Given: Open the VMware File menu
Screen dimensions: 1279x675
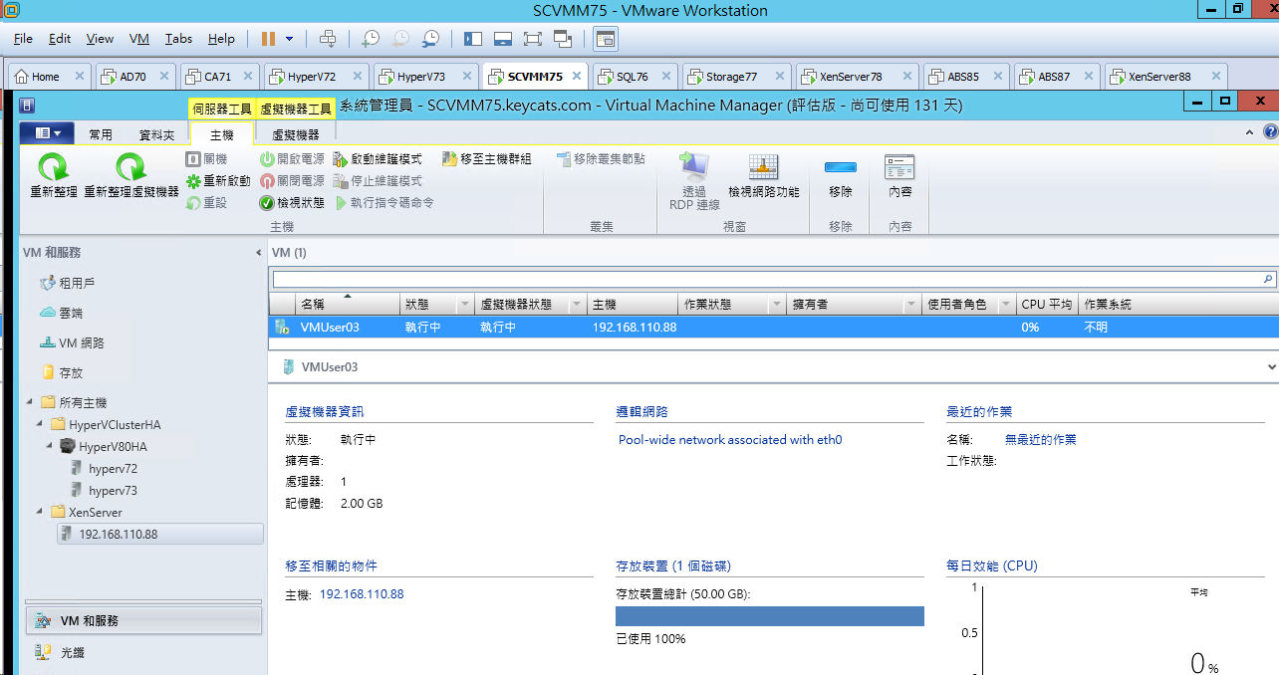Looking at the screenshot, I should coord(23,39).
